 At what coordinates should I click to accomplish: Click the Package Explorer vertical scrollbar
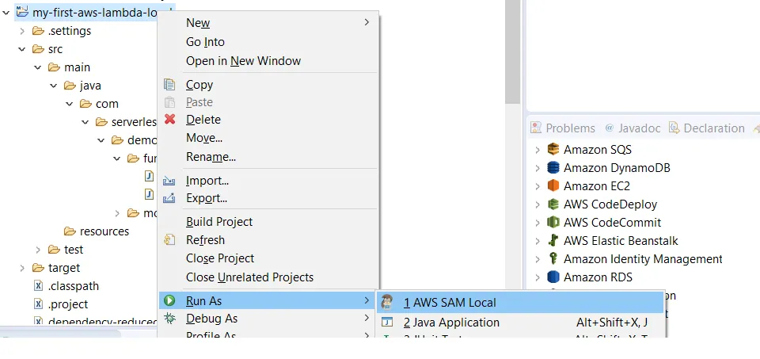512,51
